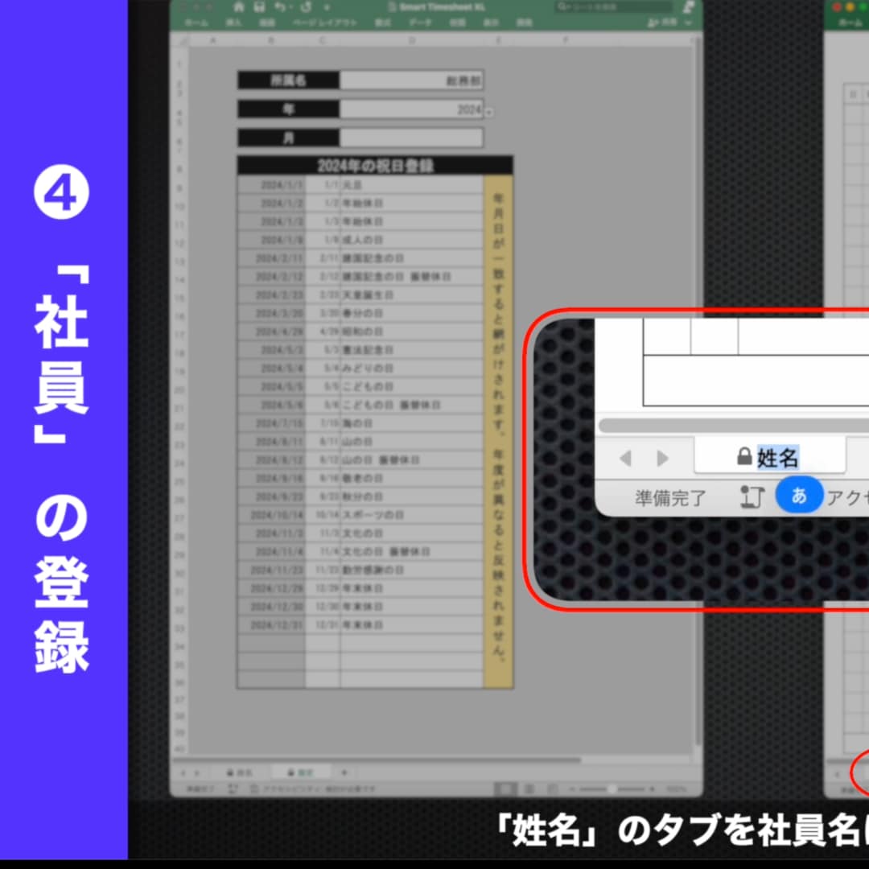Click the user profile icon at title bar right

pos(688,6)
